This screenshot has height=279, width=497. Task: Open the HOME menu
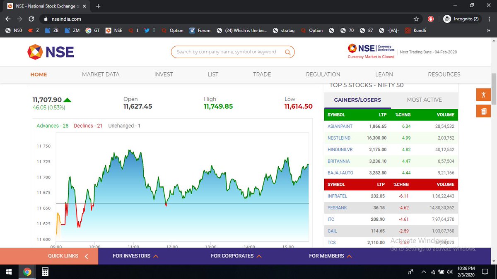[x=39, y=74]
